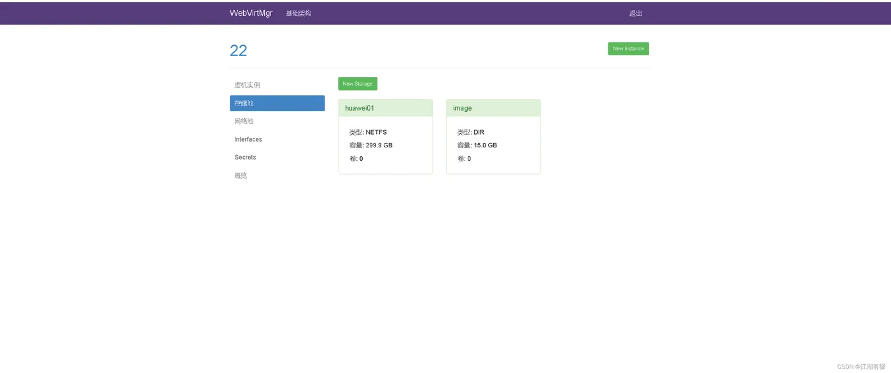Click the New Storage button
Screen dimensions: 891x373
pyautogui.click(x=358, y=84)
